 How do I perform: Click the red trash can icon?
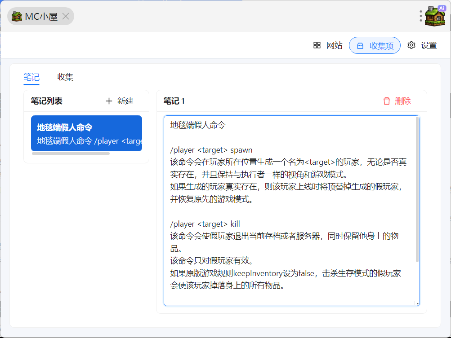[x=387, y=101]
